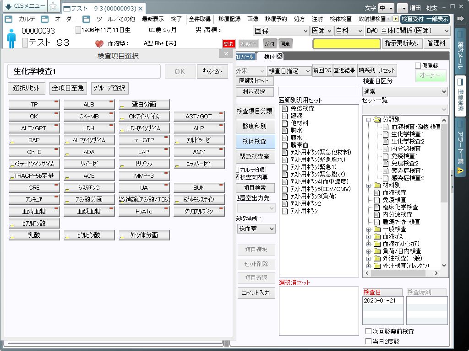This screenshot has width=469, height=351.
Task: Click the favorites star icon
Action: pos(53,6)
